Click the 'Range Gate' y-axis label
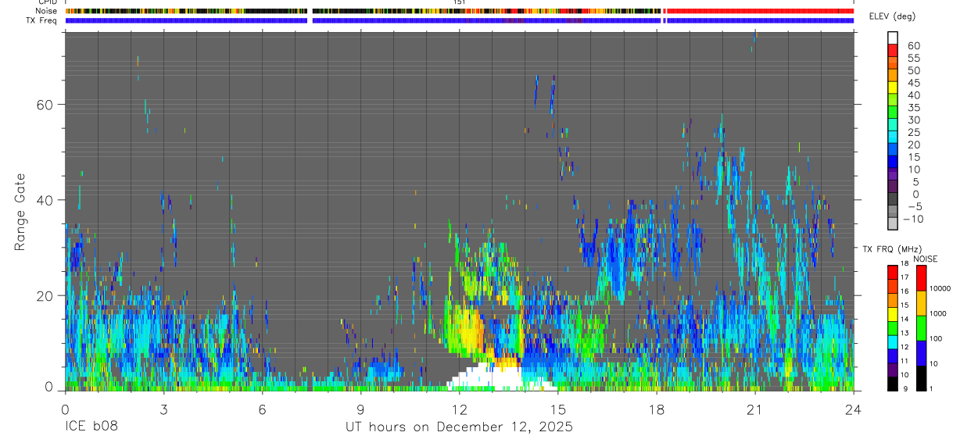Screen dimensions: 960x443 (x=20, y=211)
